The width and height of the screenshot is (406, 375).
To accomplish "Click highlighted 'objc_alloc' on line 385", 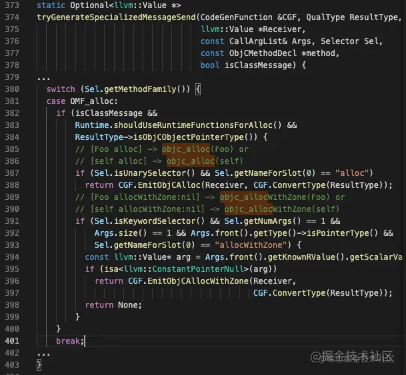I will coord(186,149).
